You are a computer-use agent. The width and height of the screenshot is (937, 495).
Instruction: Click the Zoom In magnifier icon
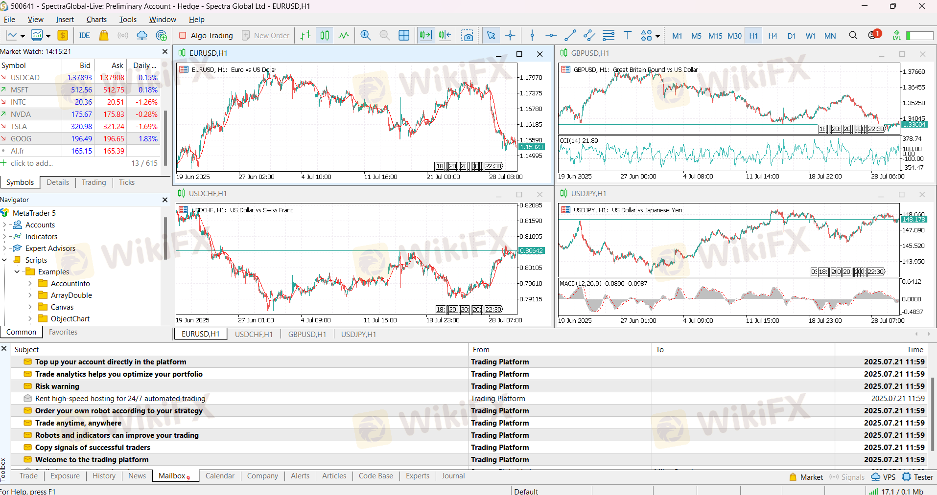coord(365,35)
